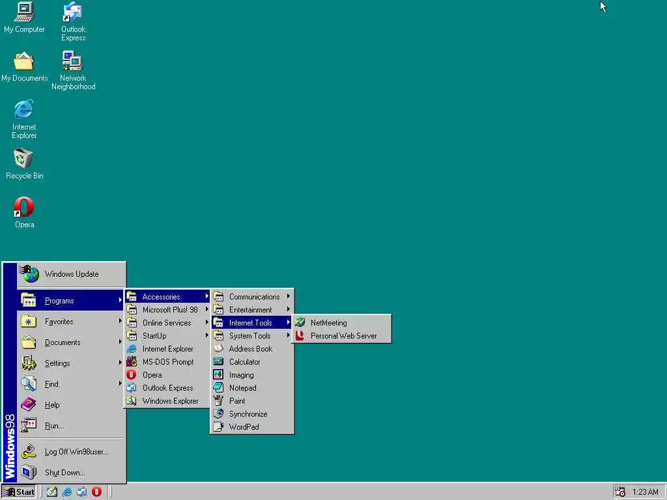This screenshot has width=667, height=500.
Task: Click the NetMeeting icon in submenu
Action: pyautogui.click(x=300, y=323)
